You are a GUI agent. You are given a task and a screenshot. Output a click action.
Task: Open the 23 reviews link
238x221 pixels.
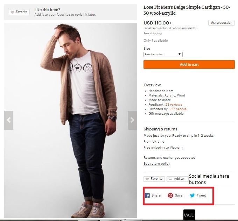[x=174, y=105]
